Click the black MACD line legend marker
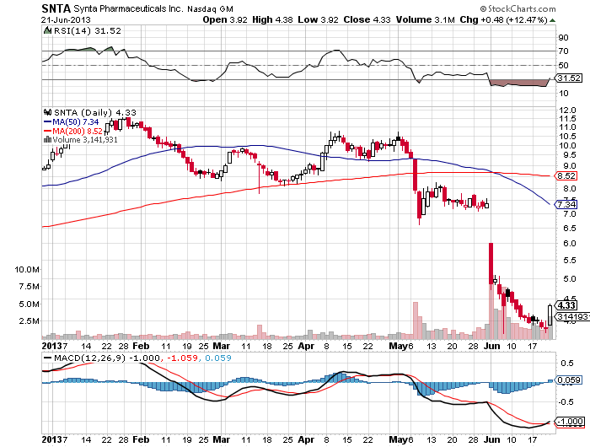 click(48, 358)
